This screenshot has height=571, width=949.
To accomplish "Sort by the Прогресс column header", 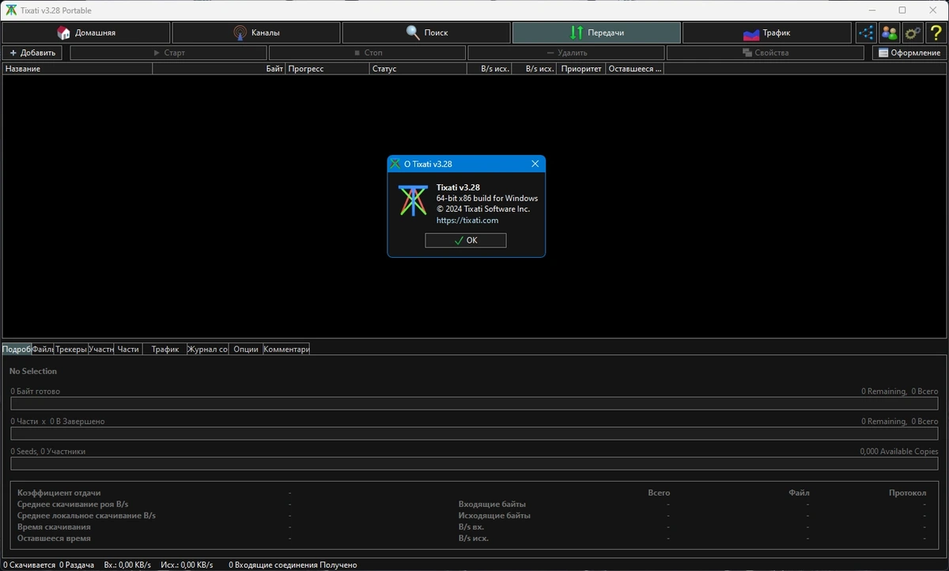I will [x=327, y=69].
